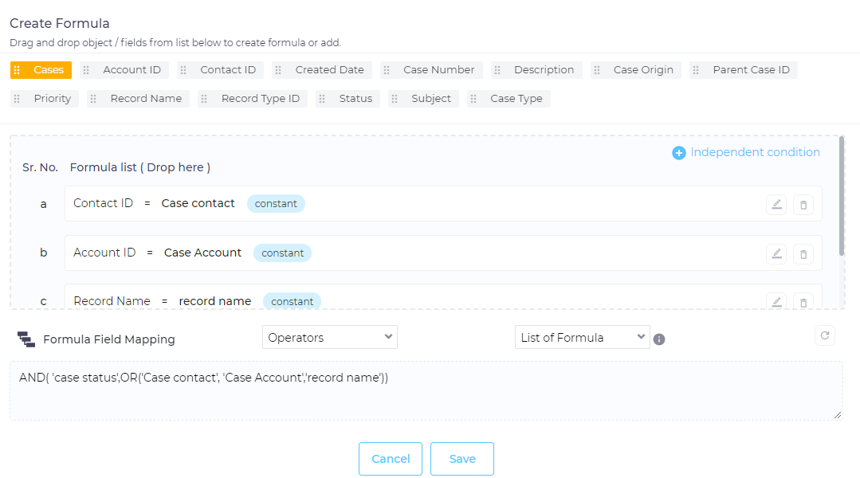This screenshot has width=860, height=478.
Task: Select the Cases object chip
Action: tap(41, 70)
